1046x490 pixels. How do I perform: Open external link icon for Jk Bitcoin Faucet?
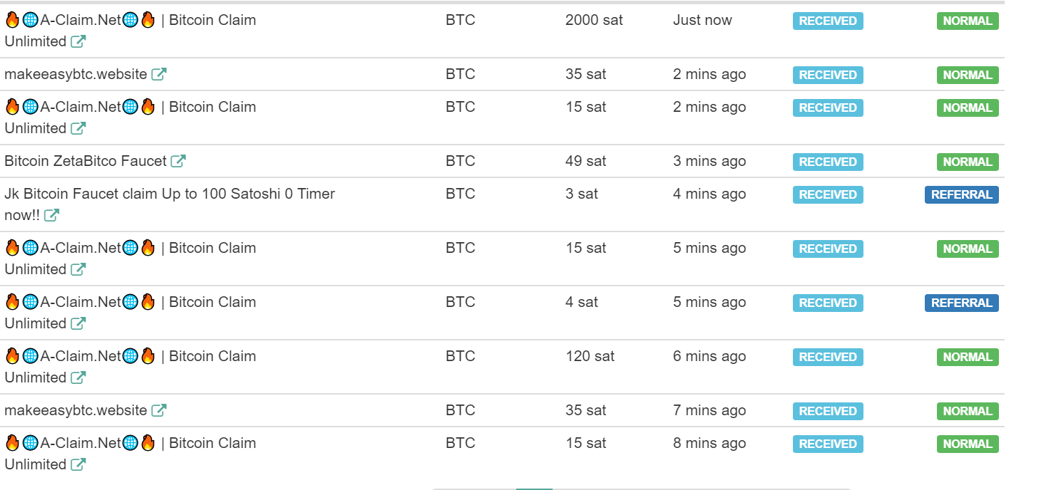(51, 215)
